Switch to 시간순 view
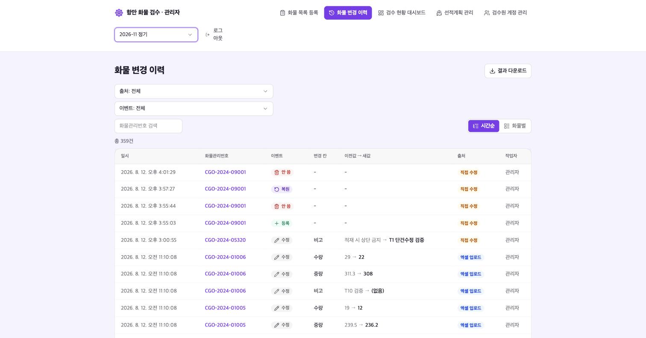 click(x=484, y=126)
